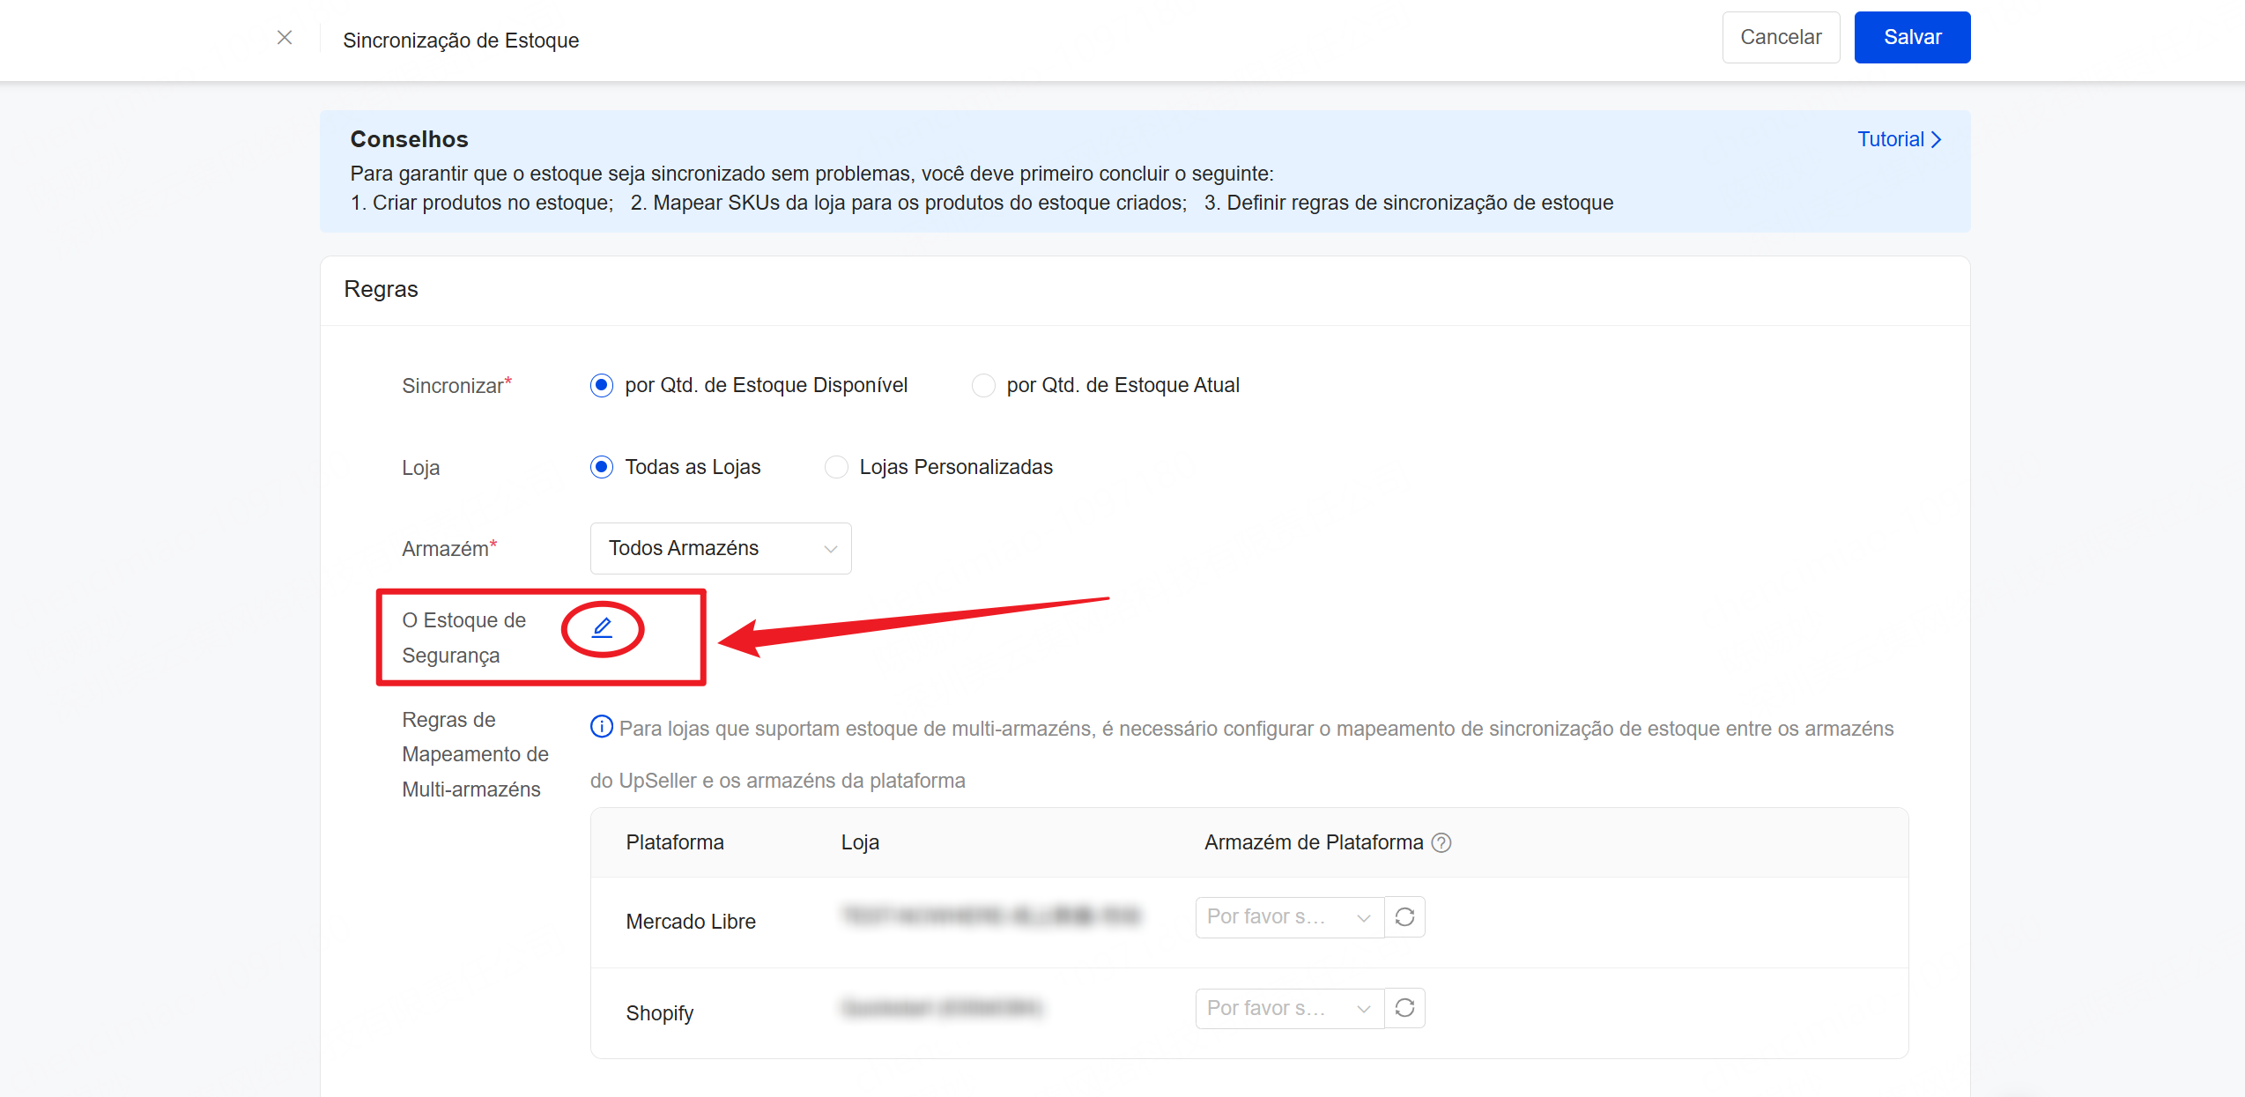Click the Salvar button

1911,38
